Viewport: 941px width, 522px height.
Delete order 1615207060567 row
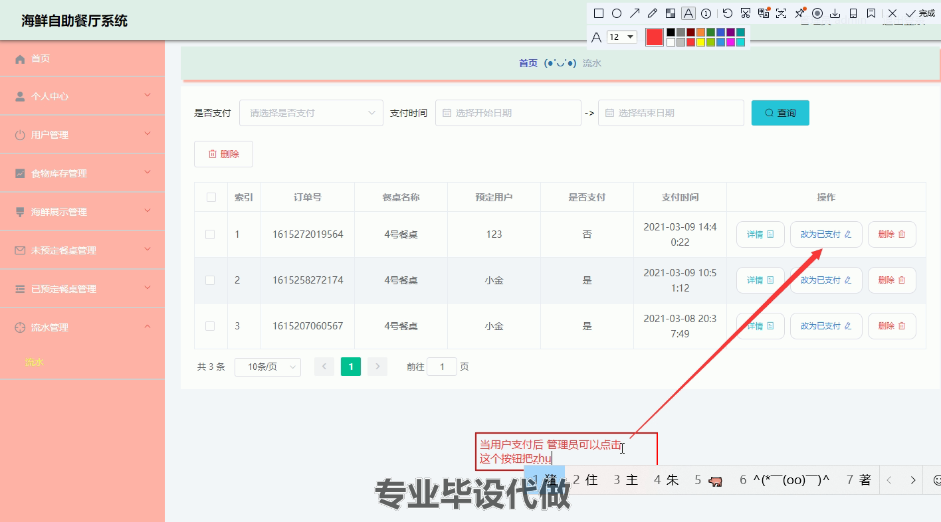click(892, 326)
